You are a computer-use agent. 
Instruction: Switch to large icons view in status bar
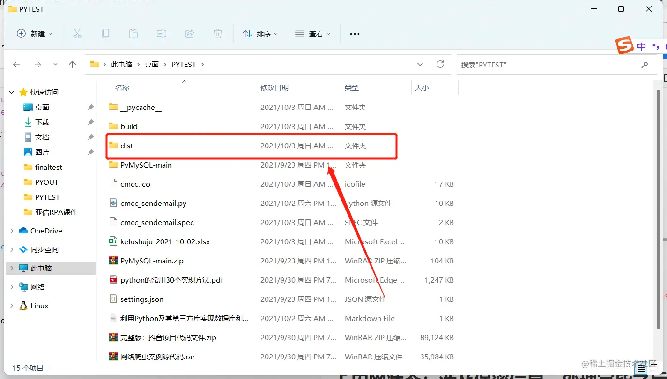[x=653, y=368]
